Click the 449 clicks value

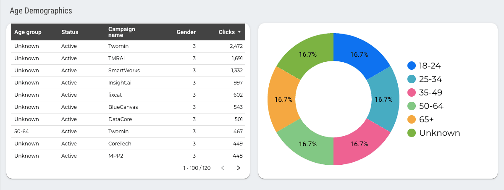238,143
